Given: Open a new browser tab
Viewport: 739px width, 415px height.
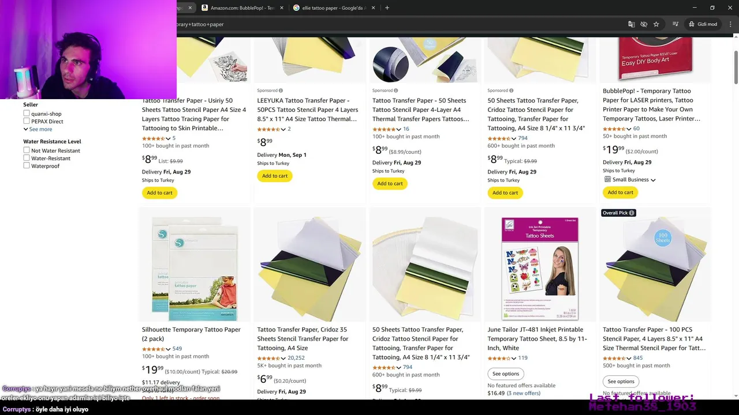Looking at the screenshot, I should (x=387, y=7).
